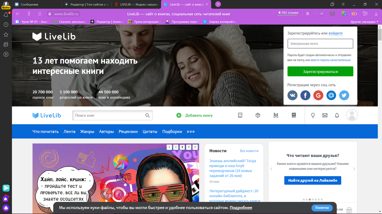Expand more menu items via three dots

click(191, 132)
